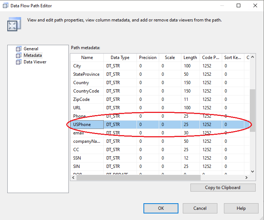Select the ZipCode metadata row
Viewport: 264px width, 220px height.
(81, 99)
